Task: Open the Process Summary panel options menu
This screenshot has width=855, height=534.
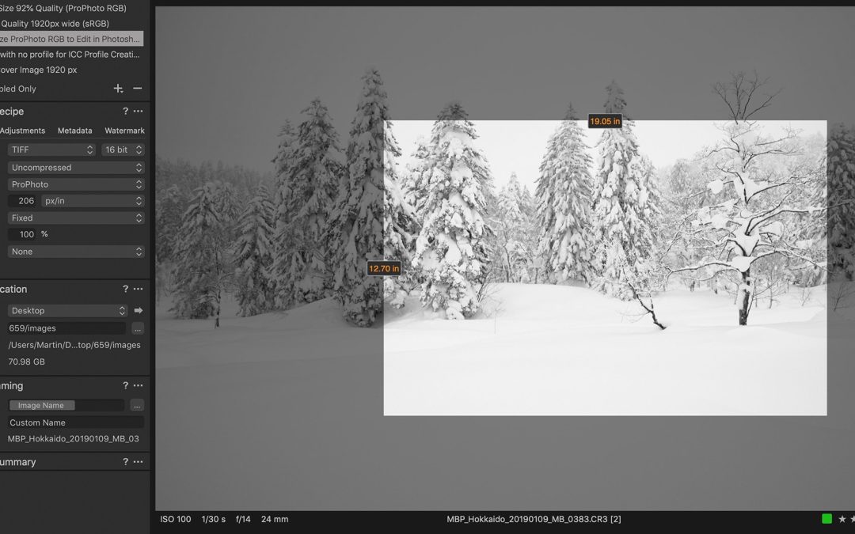Action: (x=138, y=462)
